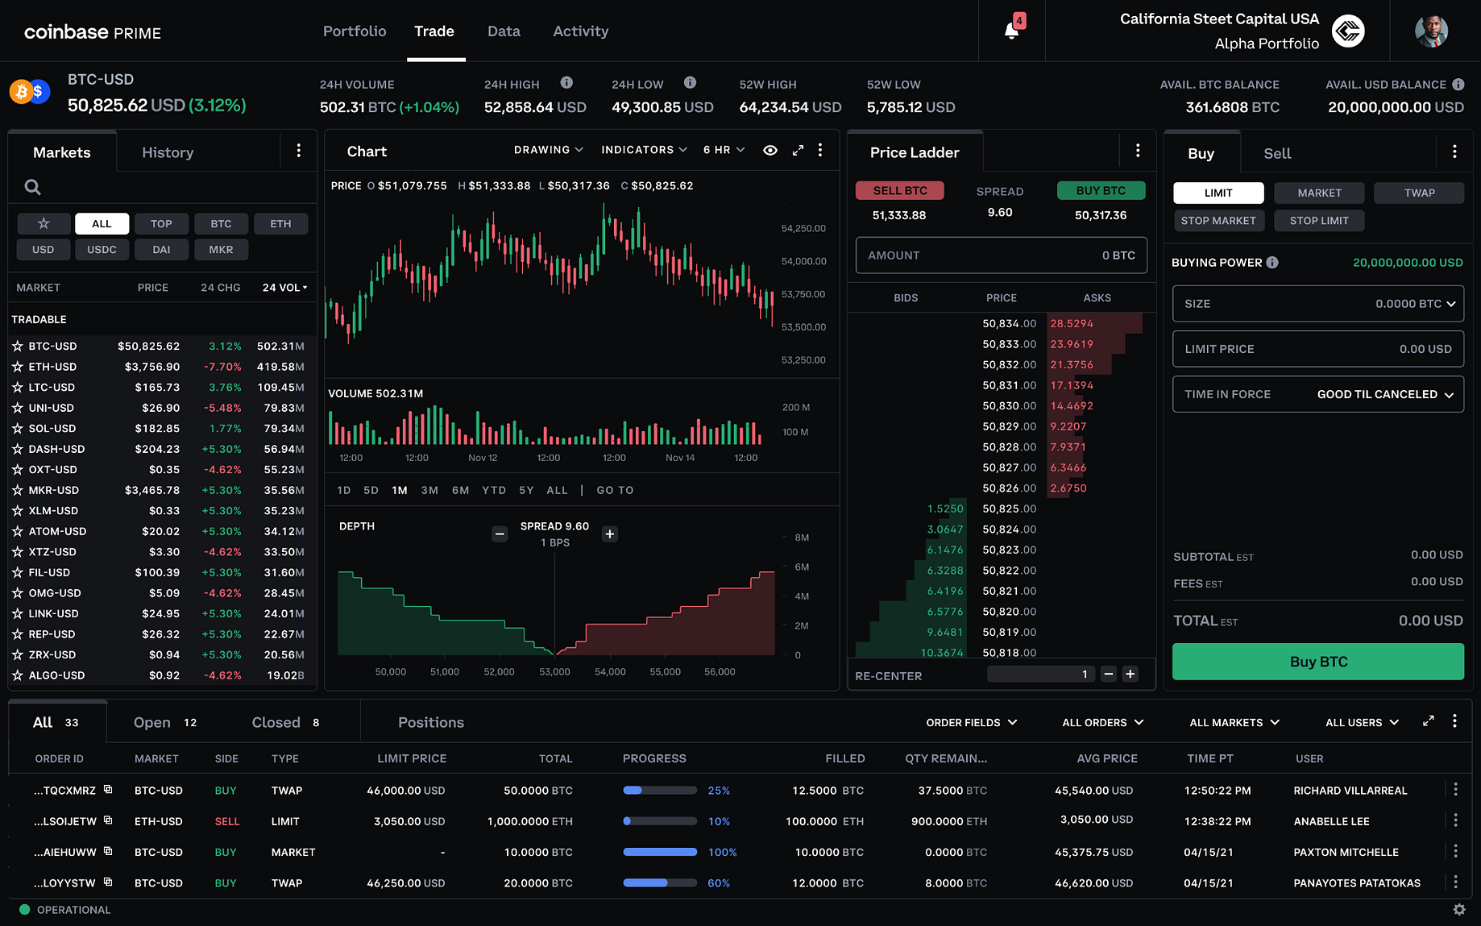Viewport: 1481px width, 926px height.
Task: Select the USDC quote filter
Action: coord(102,249)
